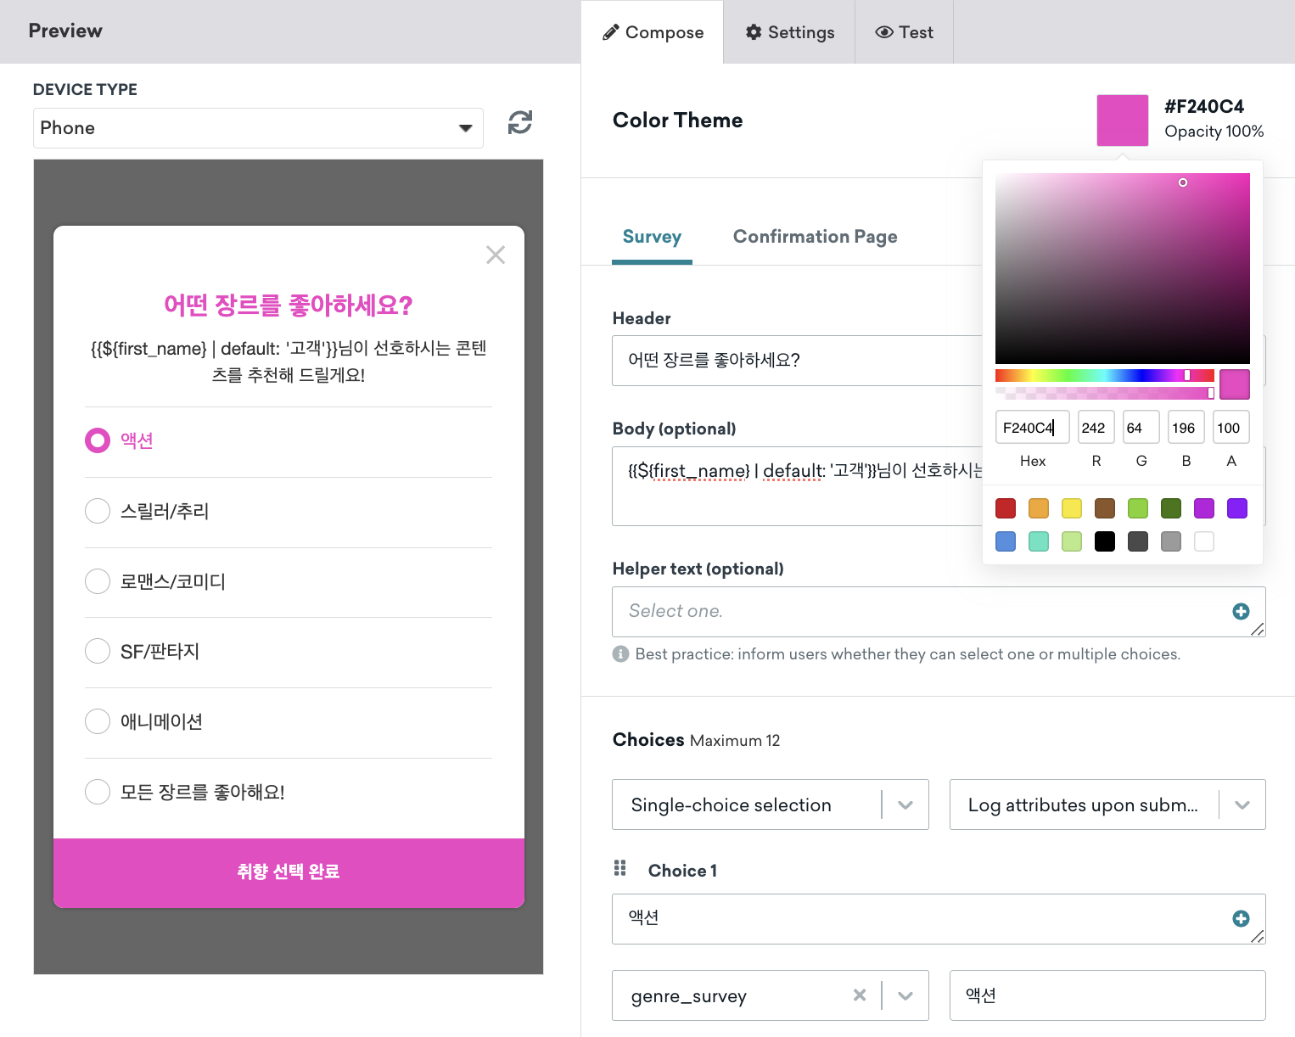Viewport: 1295px width, 1037px height.
Task: Pick the blue preset color
Action: pos(1006,541)
